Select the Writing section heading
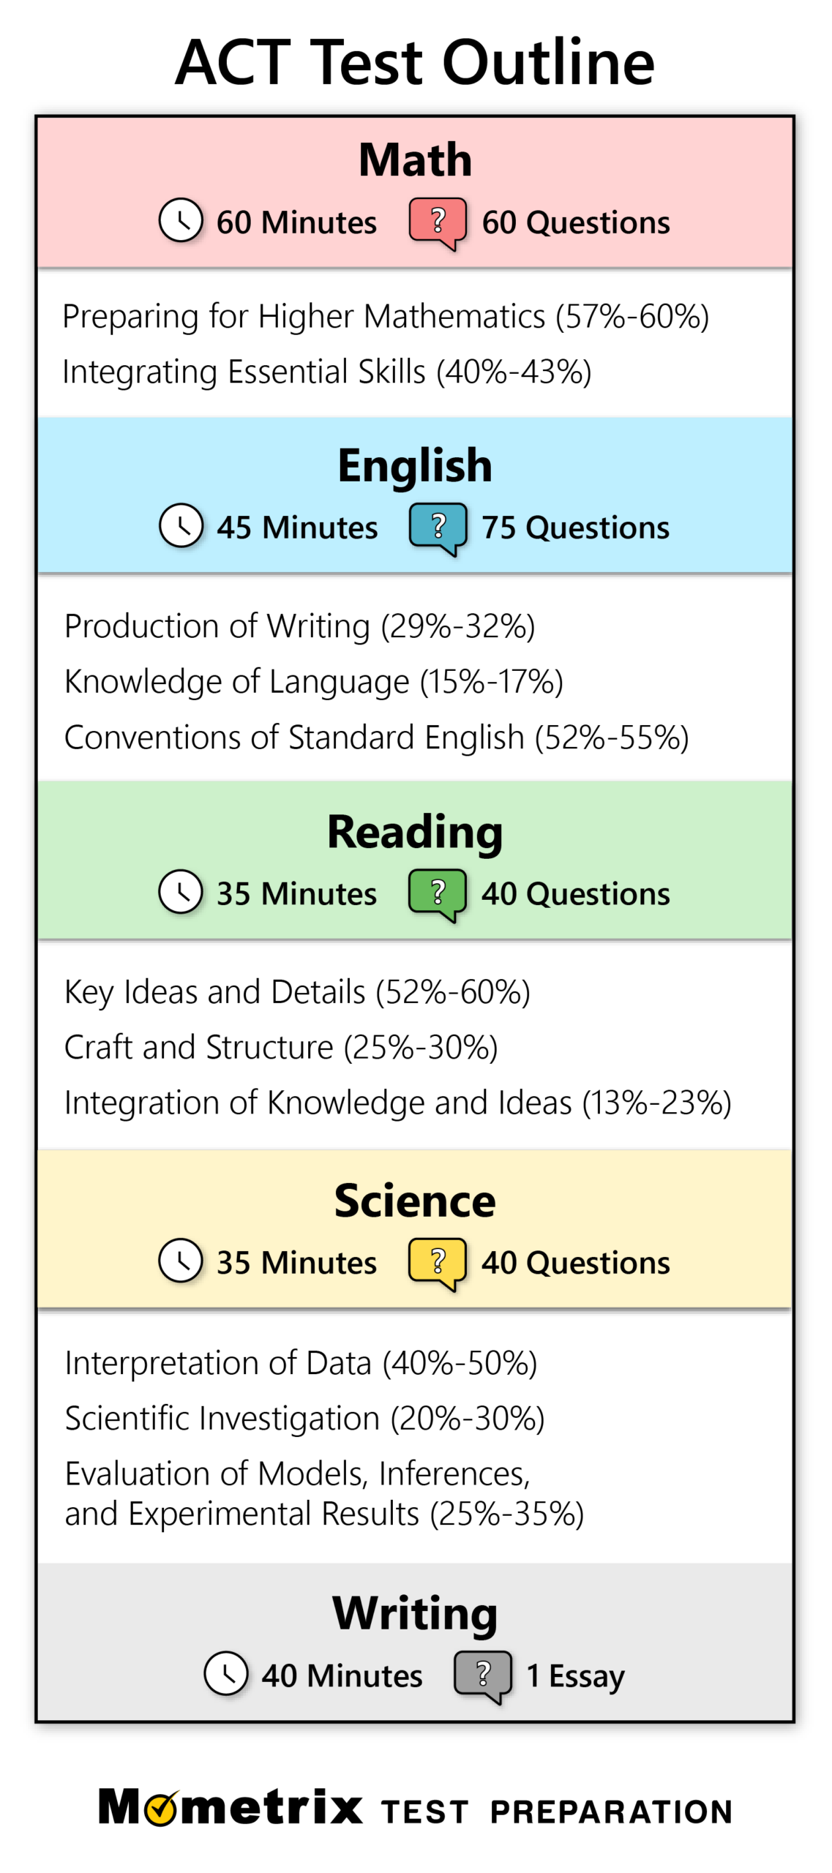Screen dimensions: 832x1873 coord(415,1613)
